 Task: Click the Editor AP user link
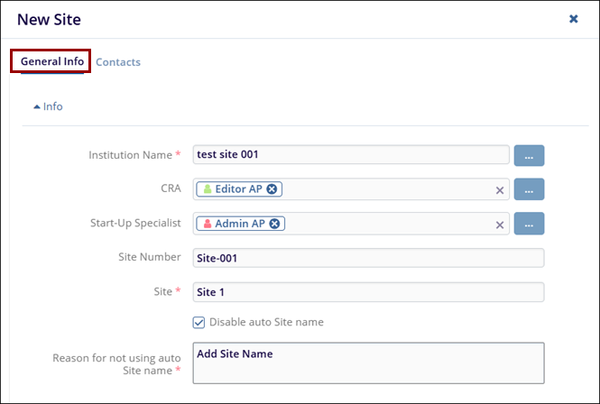[239, 189]
